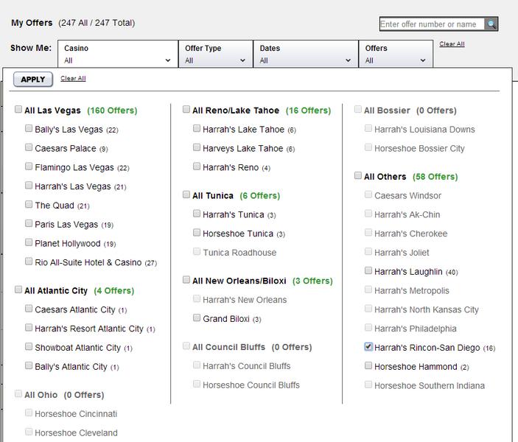Click the '(16 Offers)' count text
The image size is (518, 442).
[x=308, y=110]
